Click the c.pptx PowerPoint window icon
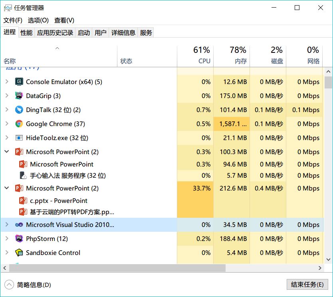Viewport: 333px width, 297px height. [x=23, y=201]
